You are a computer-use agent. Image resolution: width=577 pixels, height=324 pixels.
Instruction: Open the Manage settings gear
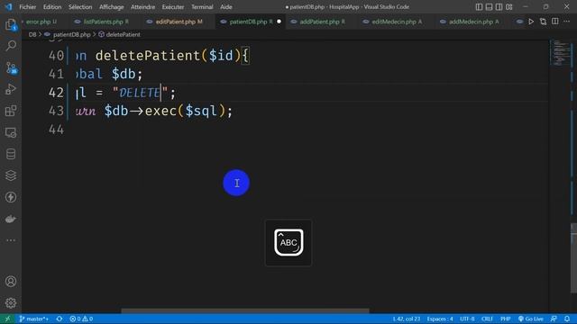click(11, 303)
